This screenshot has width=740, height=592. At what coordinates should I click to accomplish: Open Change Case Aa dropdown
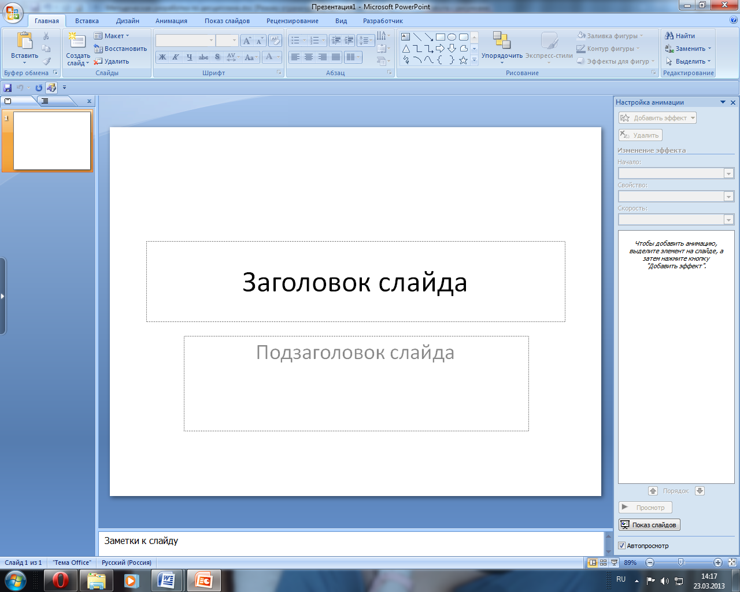tap(251, 57)
